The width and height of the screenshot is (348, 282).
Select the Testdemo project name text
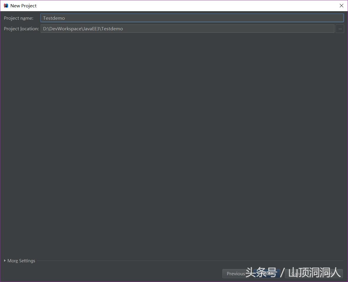click(x=54, y=18)
